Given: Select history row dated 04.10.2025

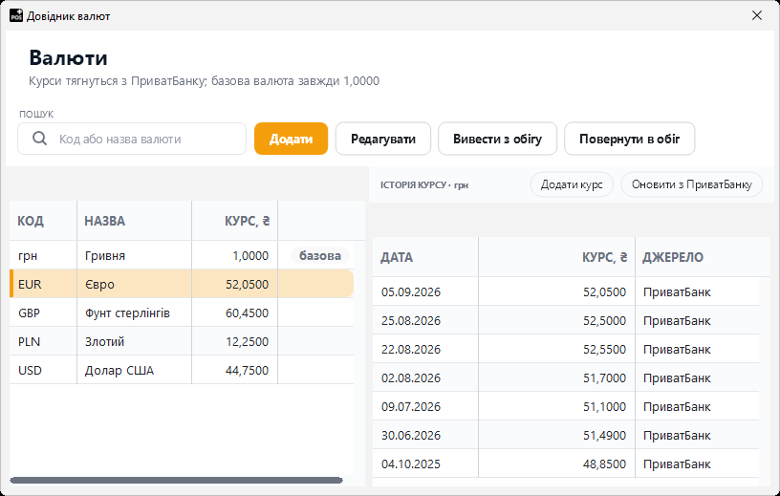Looking at the screenshot, I should point(566,464).
